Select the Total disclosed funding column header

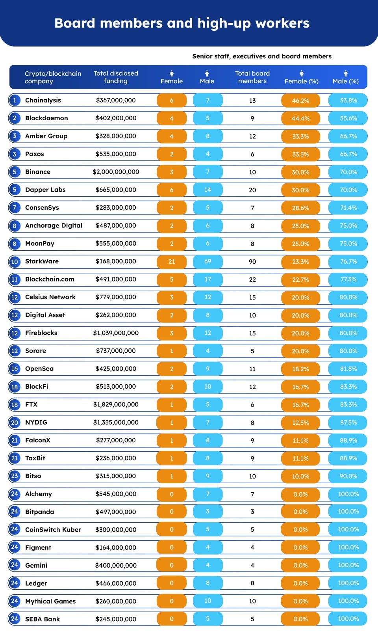(116, 77)
